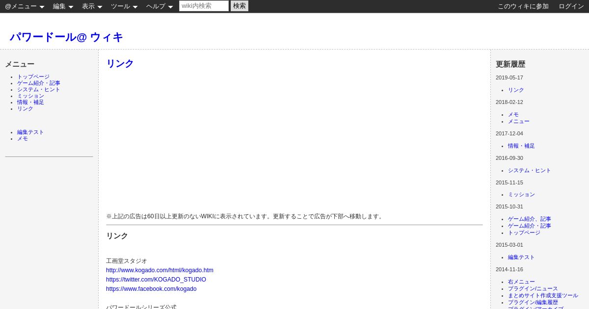This screenshot has height=309, width=589.
Task: Select the 2019-05-17 date text
Action: 509,77
